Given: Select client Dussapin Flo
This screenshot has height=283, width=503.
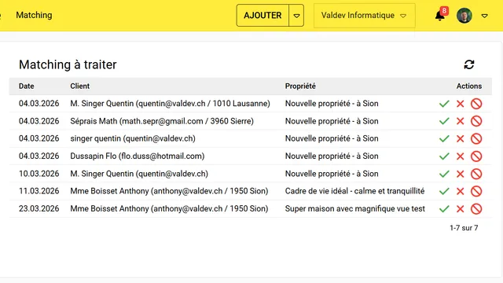Looking at the screenshot, I should (x=138, y=156).
